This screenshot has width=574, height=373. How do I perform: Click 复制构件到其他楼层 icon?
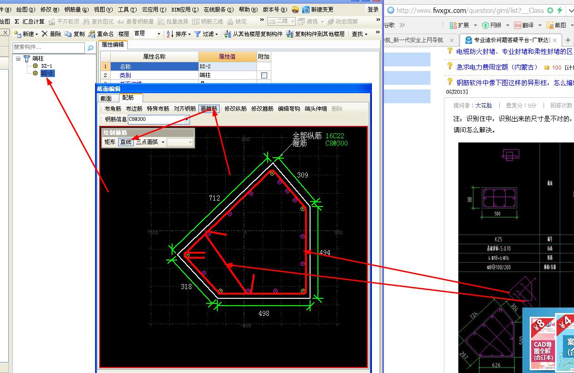coord(290,34)
